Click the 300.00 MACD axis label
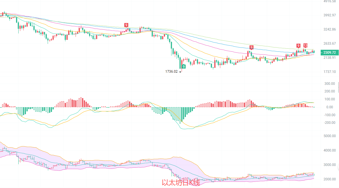The image size is (339, 188). (x=329, y=84)
